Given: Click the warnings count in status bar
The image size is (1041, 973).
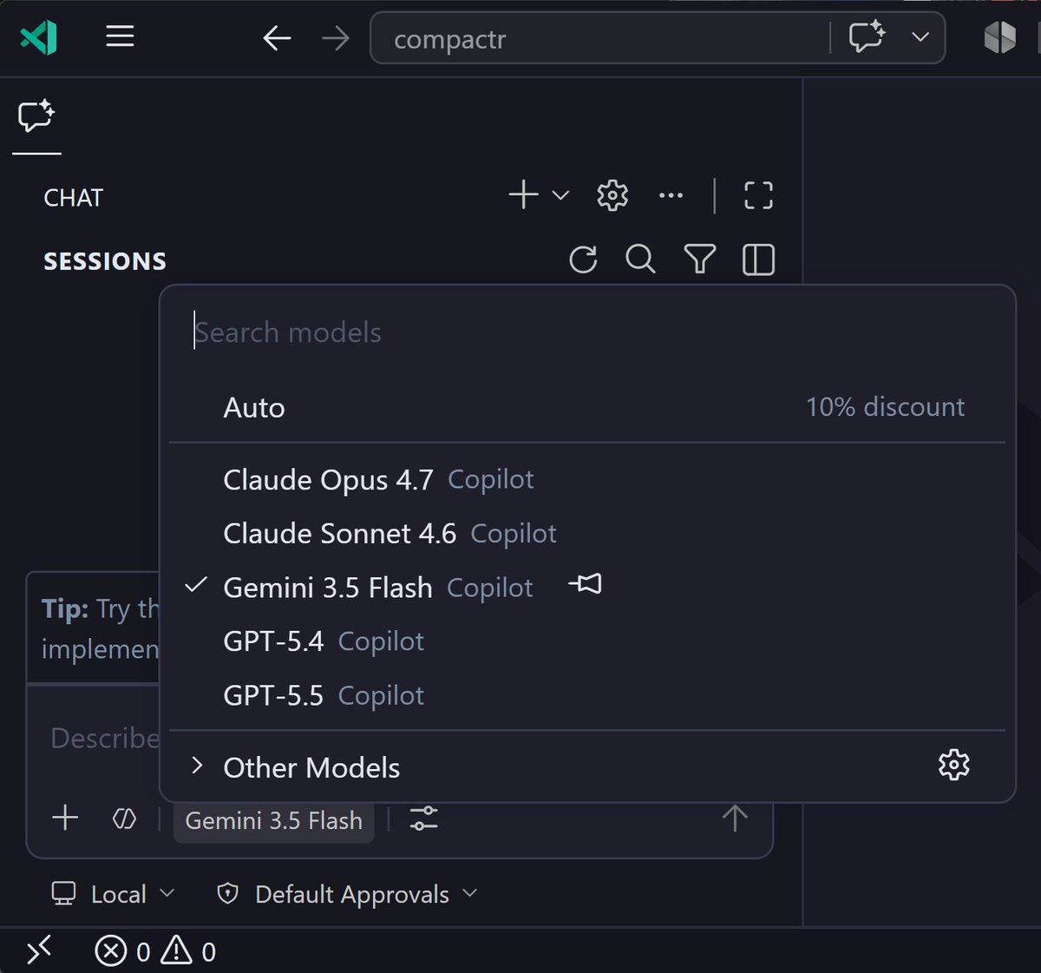Looking at the screenshot, I should [x=188, y=951].
